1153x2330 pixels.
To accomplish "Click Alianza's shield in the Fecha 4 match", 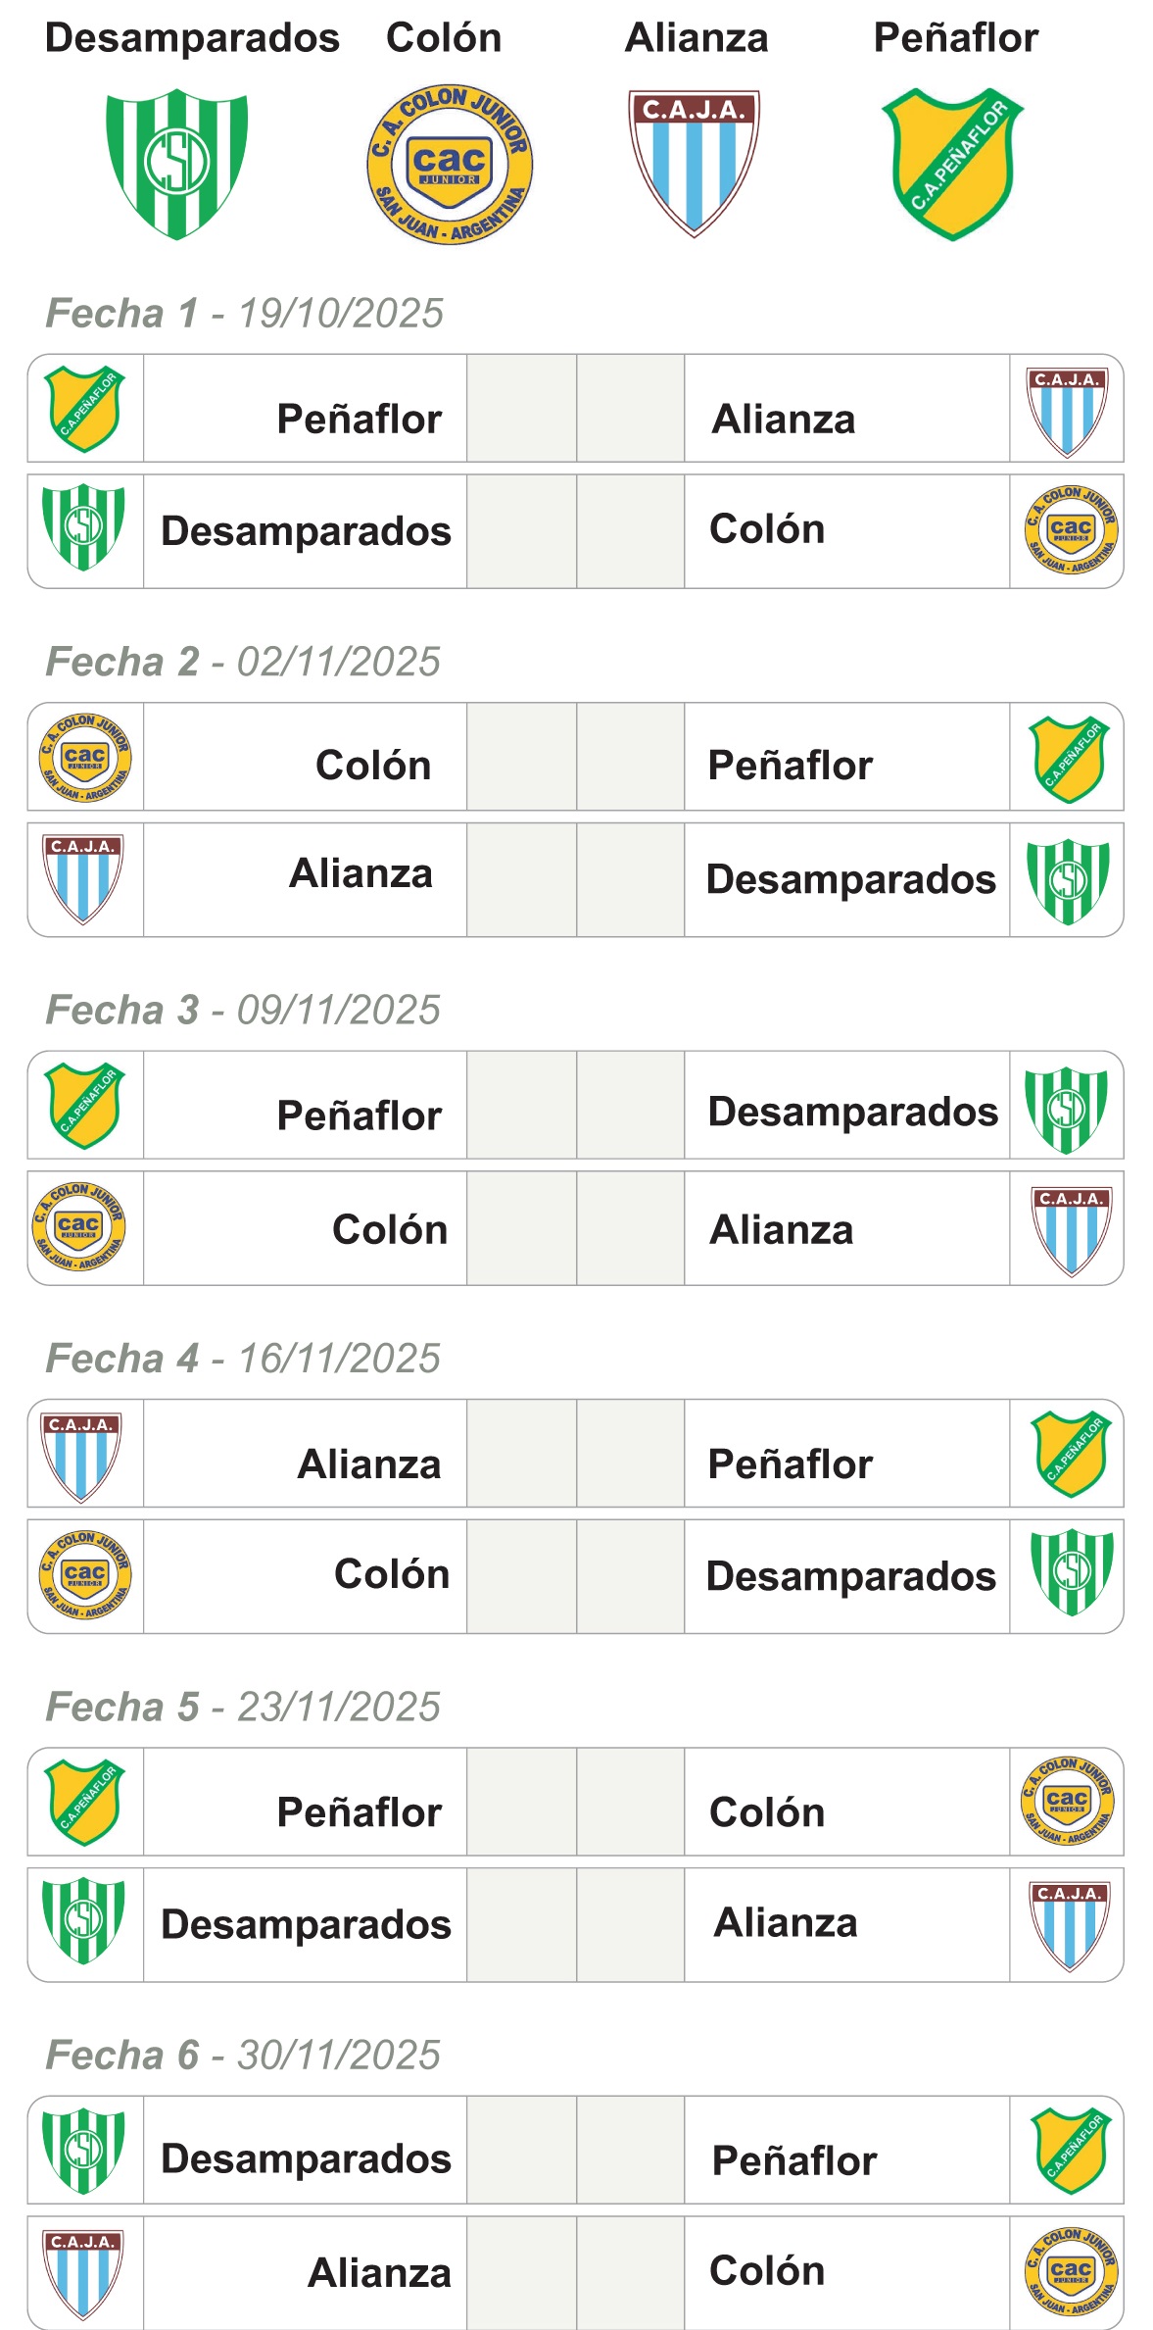I will click(81, 1457).
